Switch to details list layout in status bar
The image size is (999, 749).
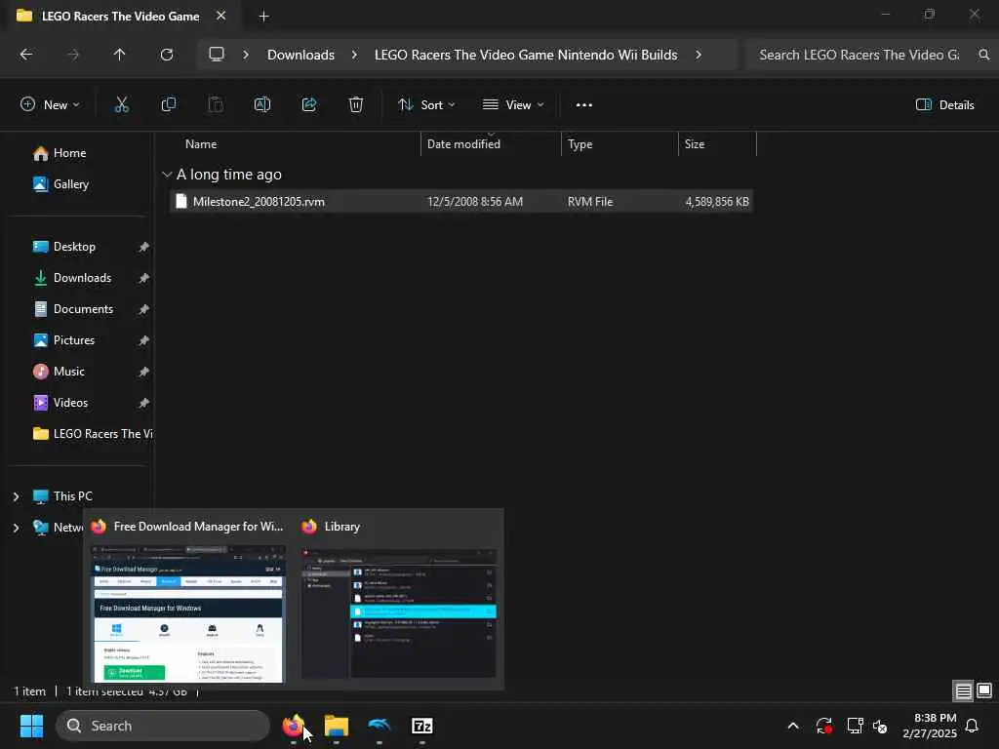tap(963, 691)
